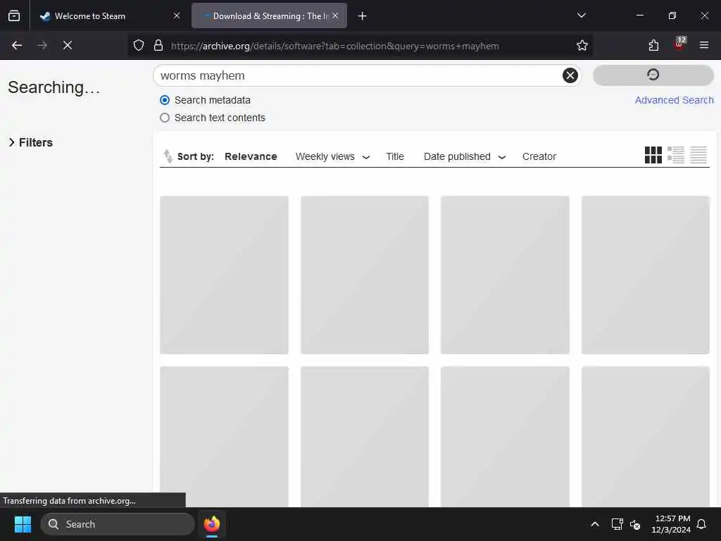Bookmark this page with star icon

(582, 45)
